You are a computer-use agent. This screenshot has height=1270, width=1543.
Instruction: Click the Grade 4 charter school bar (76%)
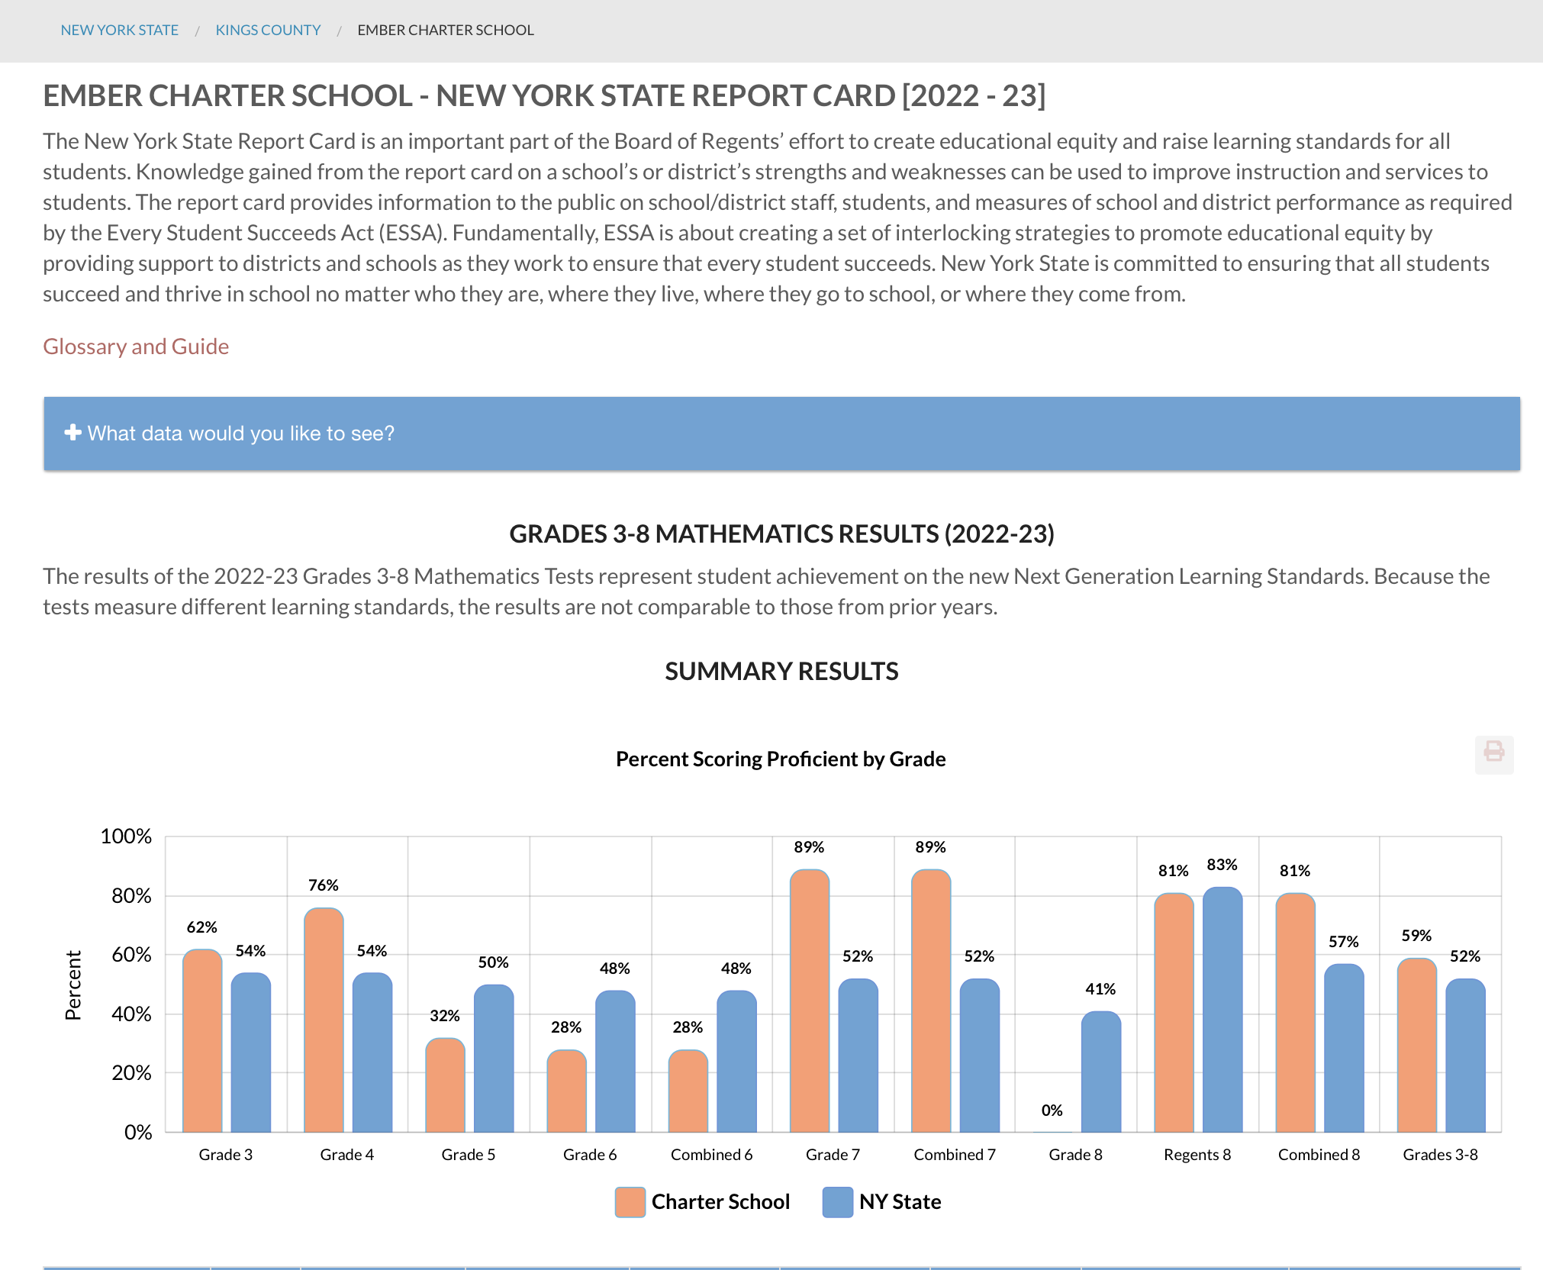coord(324,1020)
